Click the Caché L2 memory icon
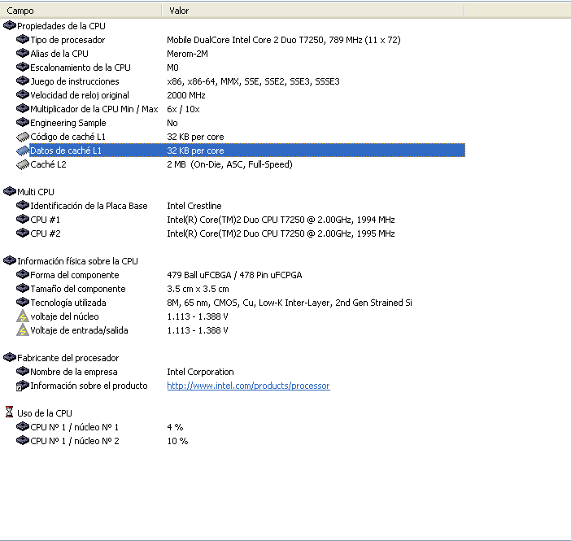Image resolution: width=571 pixels, height=541 pixels. pyautogui.click(x=23, y=164)
